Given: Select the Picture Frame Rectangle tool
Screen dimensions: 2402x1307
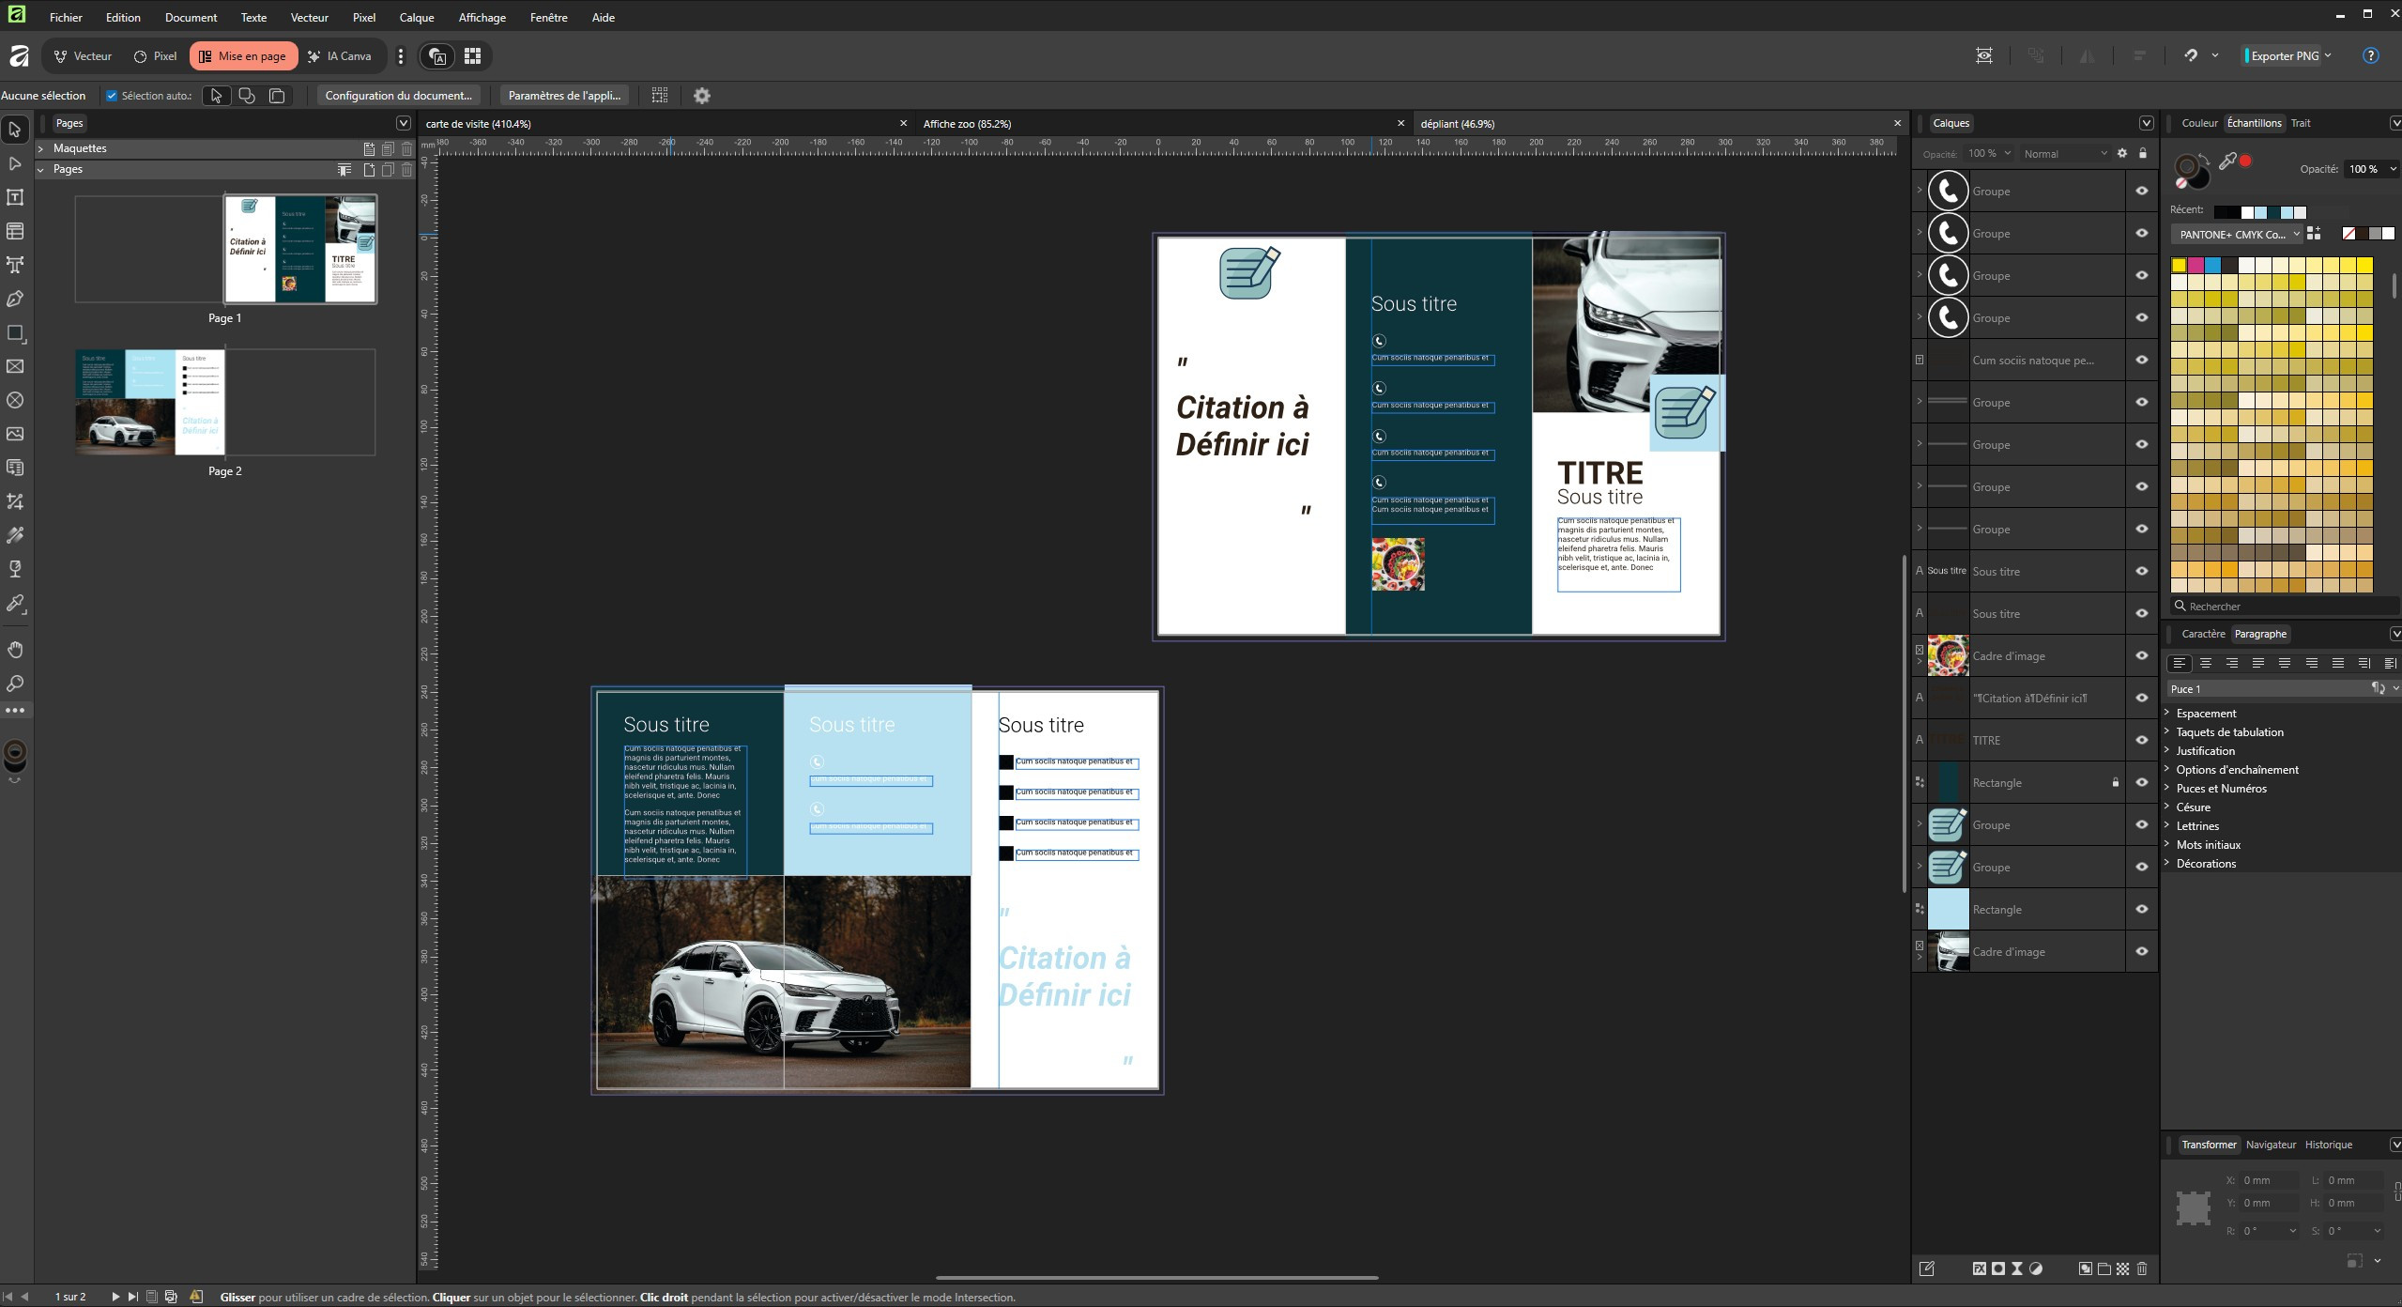Looking at the screenshot, I should pyautogui.click(x=15, y=366).
